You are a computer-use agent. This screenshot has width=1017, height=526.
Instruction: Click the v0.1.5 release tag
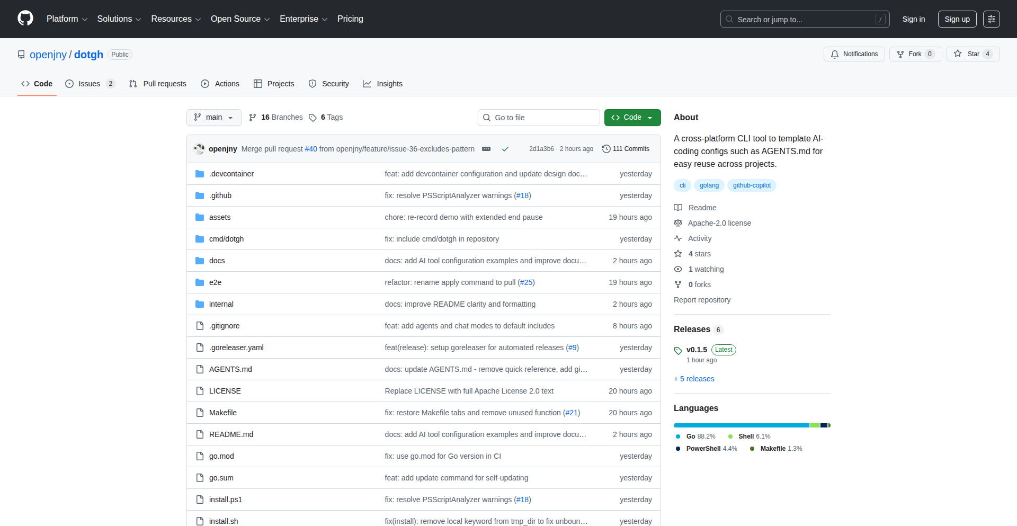click(x=696, y=350)
